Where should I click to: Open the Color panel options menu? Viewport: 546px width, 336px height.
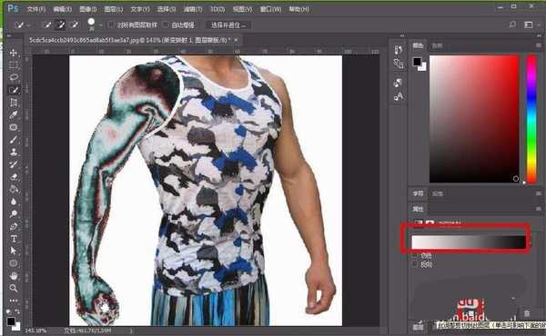tap(539, 45)
